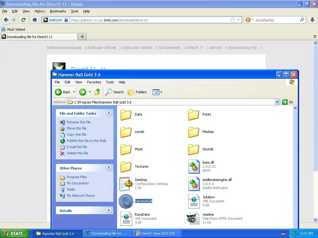This screenshot has width=318, height=238.
Task: Open the Mypal Bookmarks menu
Action: [58, 11]
